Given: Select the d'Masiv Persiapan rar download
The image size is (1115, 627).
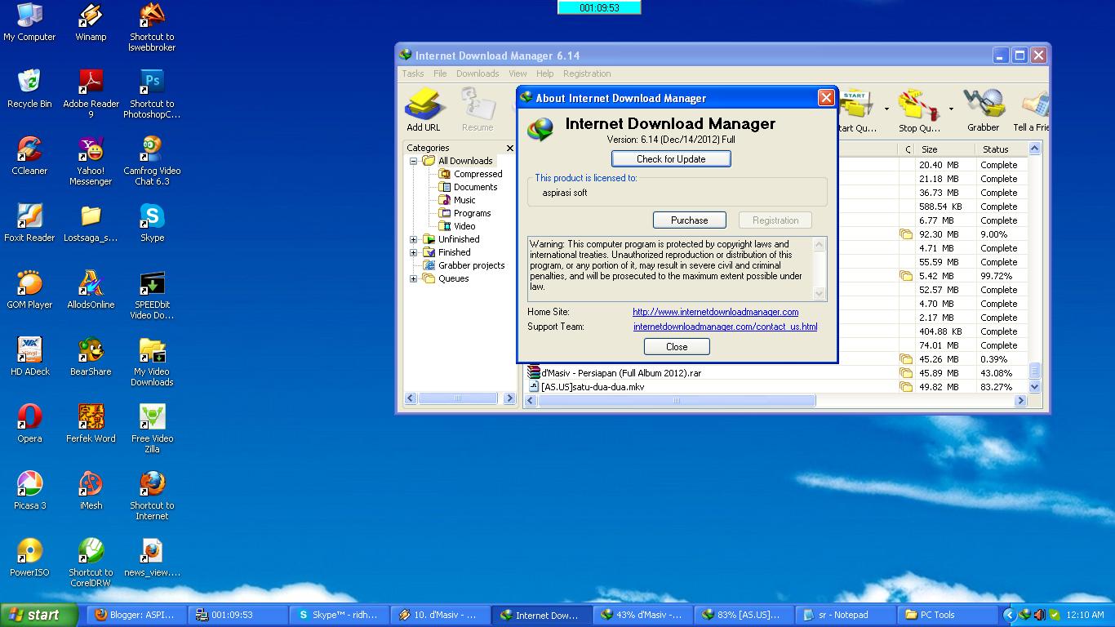Looking at the screenshot, I should pyautogui.click(x=620, y=373).
